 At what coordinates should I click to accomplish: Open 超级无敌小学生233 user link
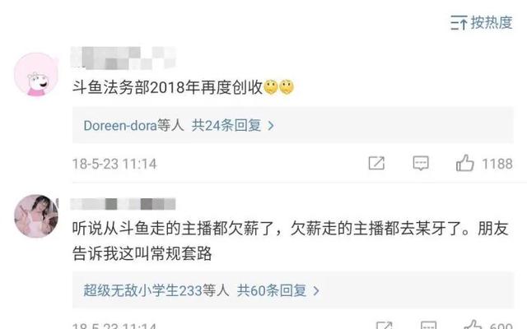(x=142, y=290)
